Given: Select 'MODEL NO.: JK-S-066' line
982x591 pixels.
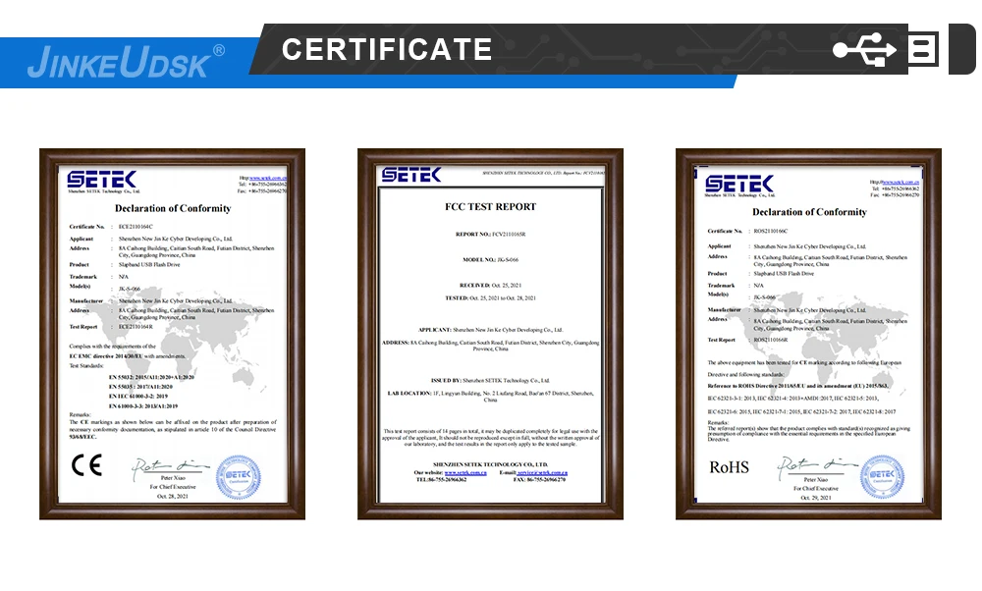Looking at the screenshot, I should (x=490, y=260).
